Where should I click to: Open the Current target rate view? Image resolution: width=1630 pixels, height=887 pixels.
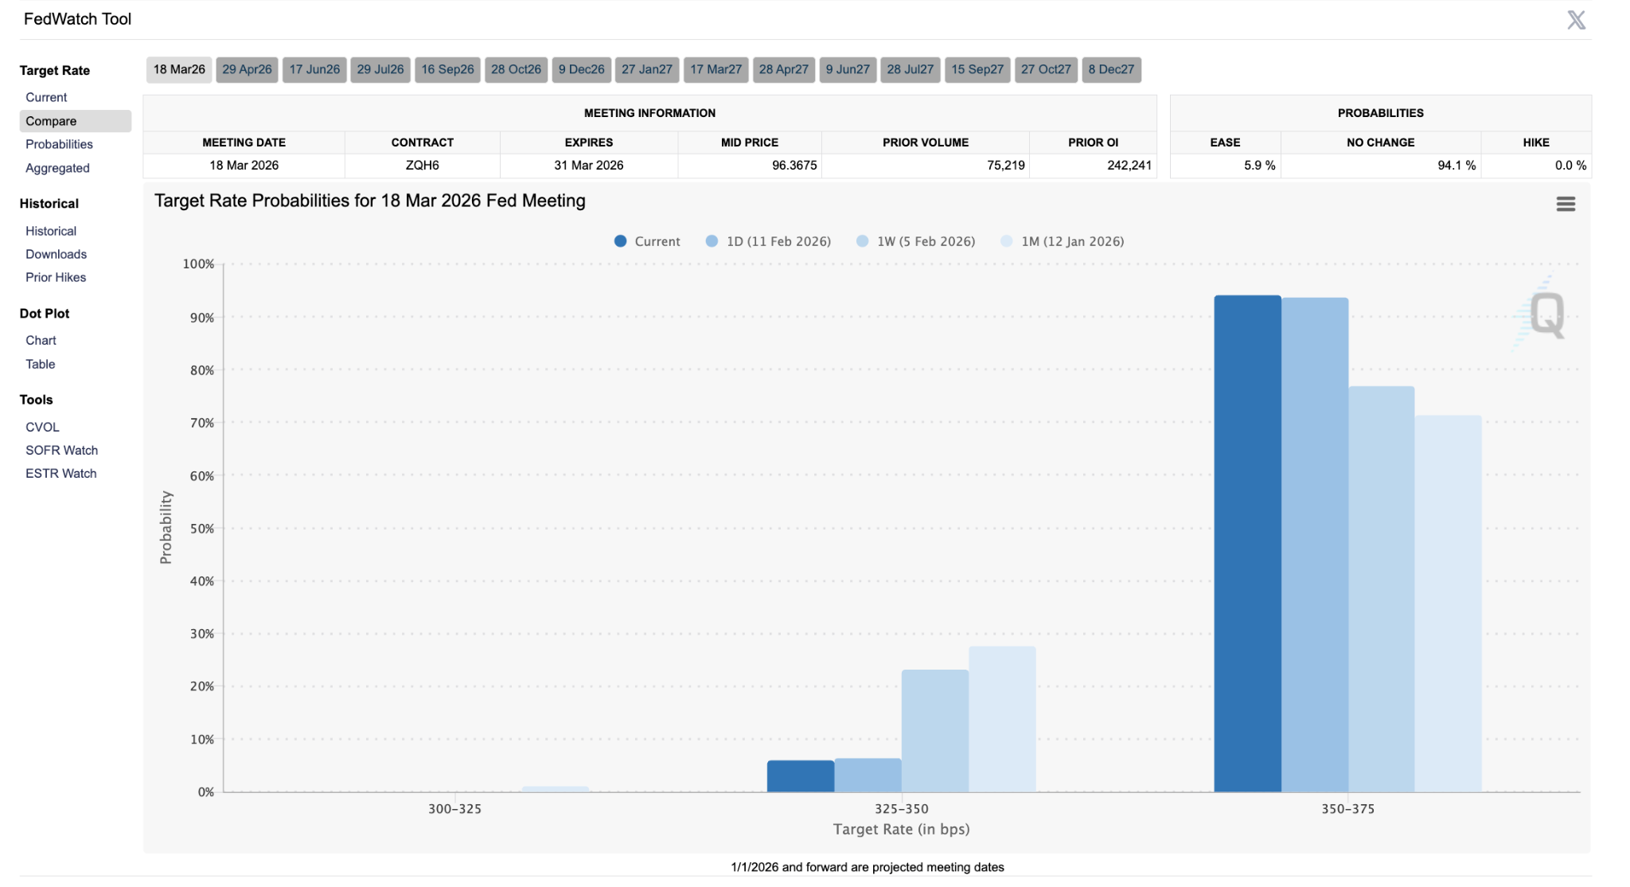45,97
